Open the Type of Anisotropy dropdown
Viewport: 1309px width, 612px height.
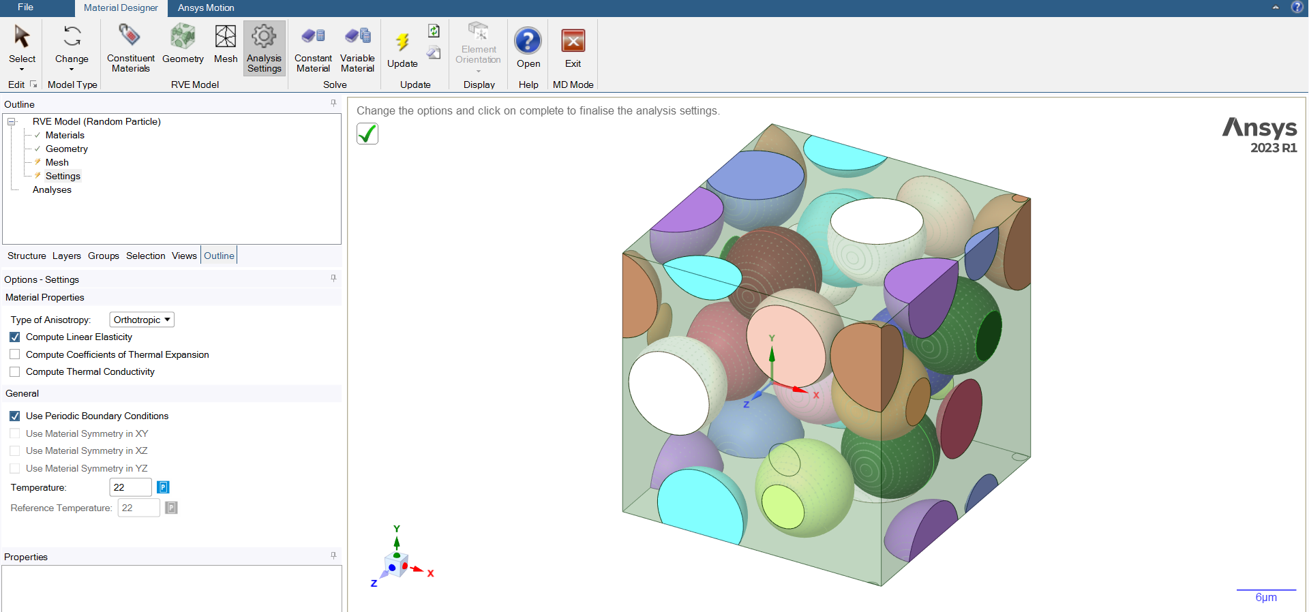(x=142, y=320)
